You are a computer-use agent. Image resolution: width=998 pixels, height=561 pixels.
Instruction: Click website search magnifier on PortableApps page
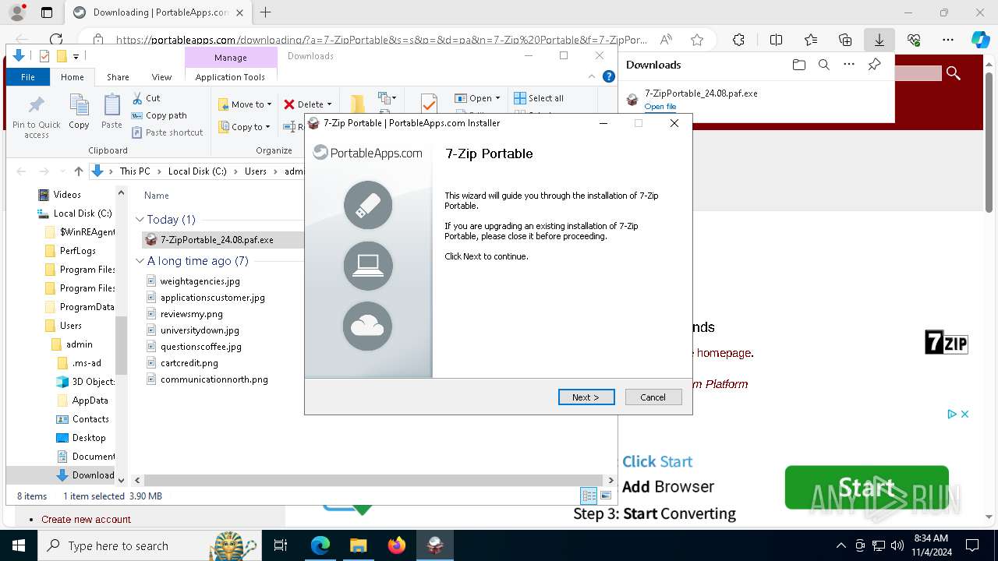(953, 73)
